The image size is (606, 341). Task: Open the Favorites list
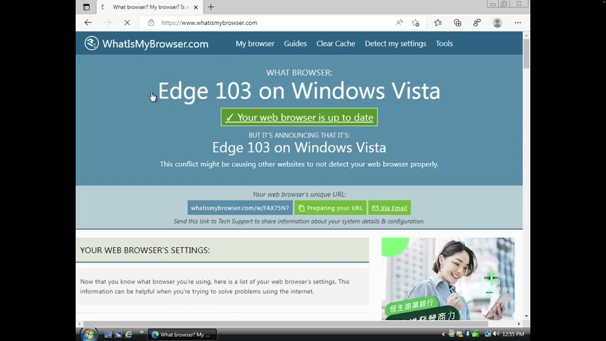click(x=438, y=23)
